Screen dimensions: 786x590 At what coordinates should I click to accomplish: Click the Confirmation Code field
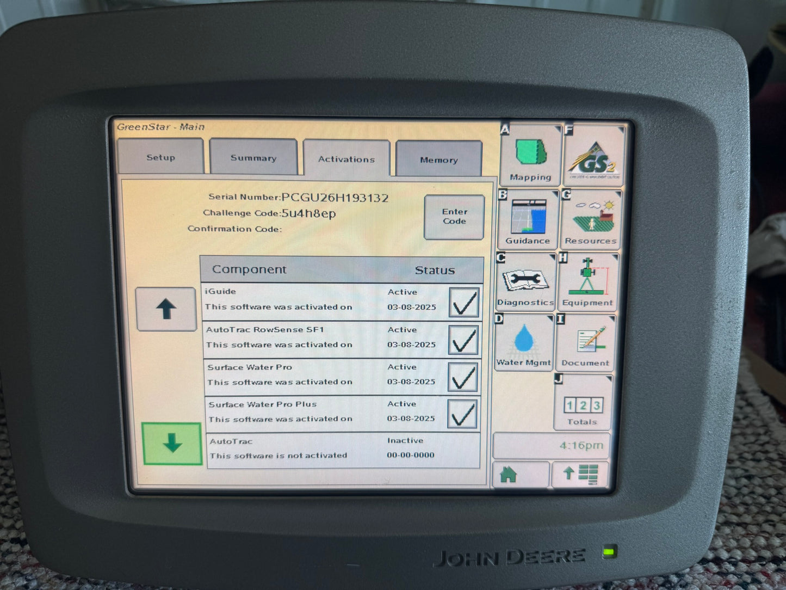[234, 229]
